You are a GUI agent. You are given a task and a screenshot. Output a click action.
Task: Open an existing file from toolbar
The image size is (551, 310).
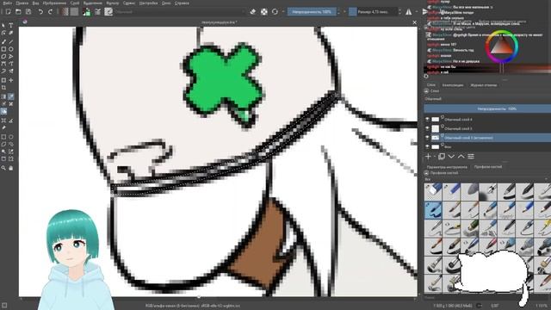point(18,11)
